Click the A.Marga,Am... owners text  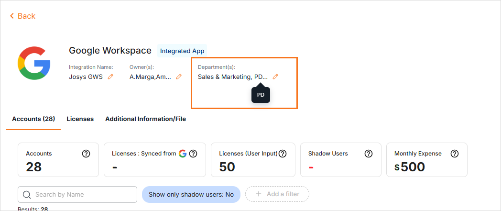click(x=150, y=77)
